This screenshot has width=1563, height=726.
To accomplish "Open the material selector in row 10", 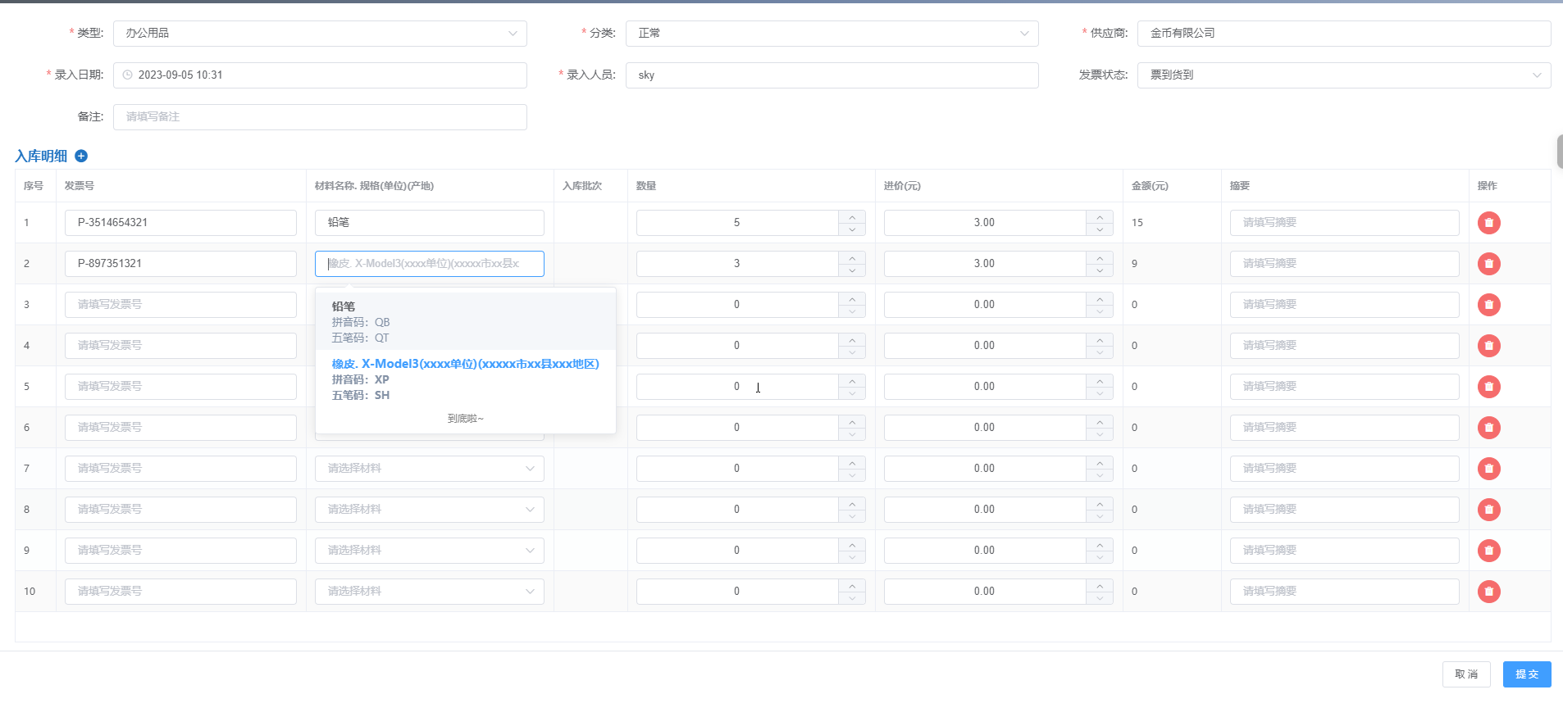I will click(429, 592).
